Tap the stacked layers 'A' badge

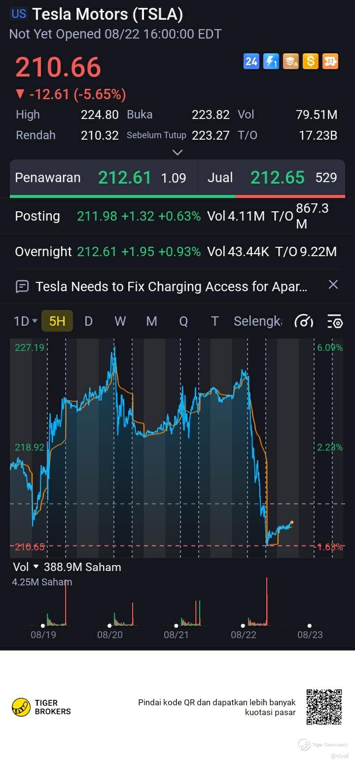tap(291, 61)
